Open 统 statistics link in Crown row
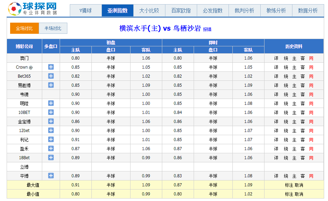Image resolution: width=328 pixels, height=201 pixels. [x=286, y=67]
